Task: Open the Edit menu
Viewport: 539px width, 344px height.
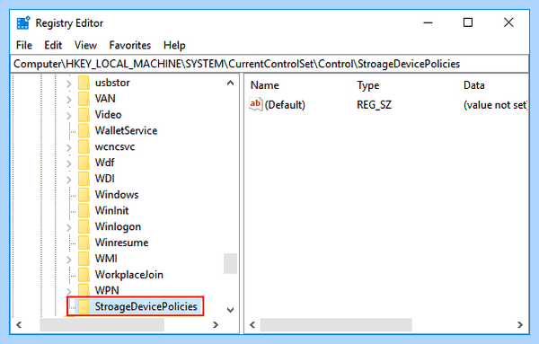Action: (x=53, y=46)
